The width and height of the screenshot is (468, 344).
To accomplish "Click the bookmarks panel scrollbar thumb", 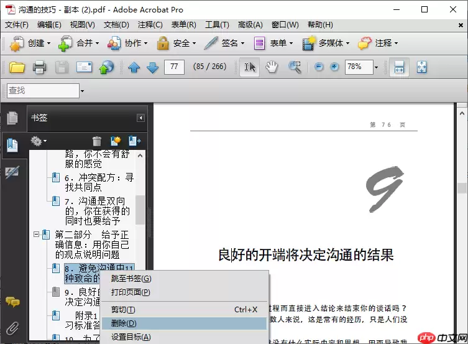I will click(140, 210).
